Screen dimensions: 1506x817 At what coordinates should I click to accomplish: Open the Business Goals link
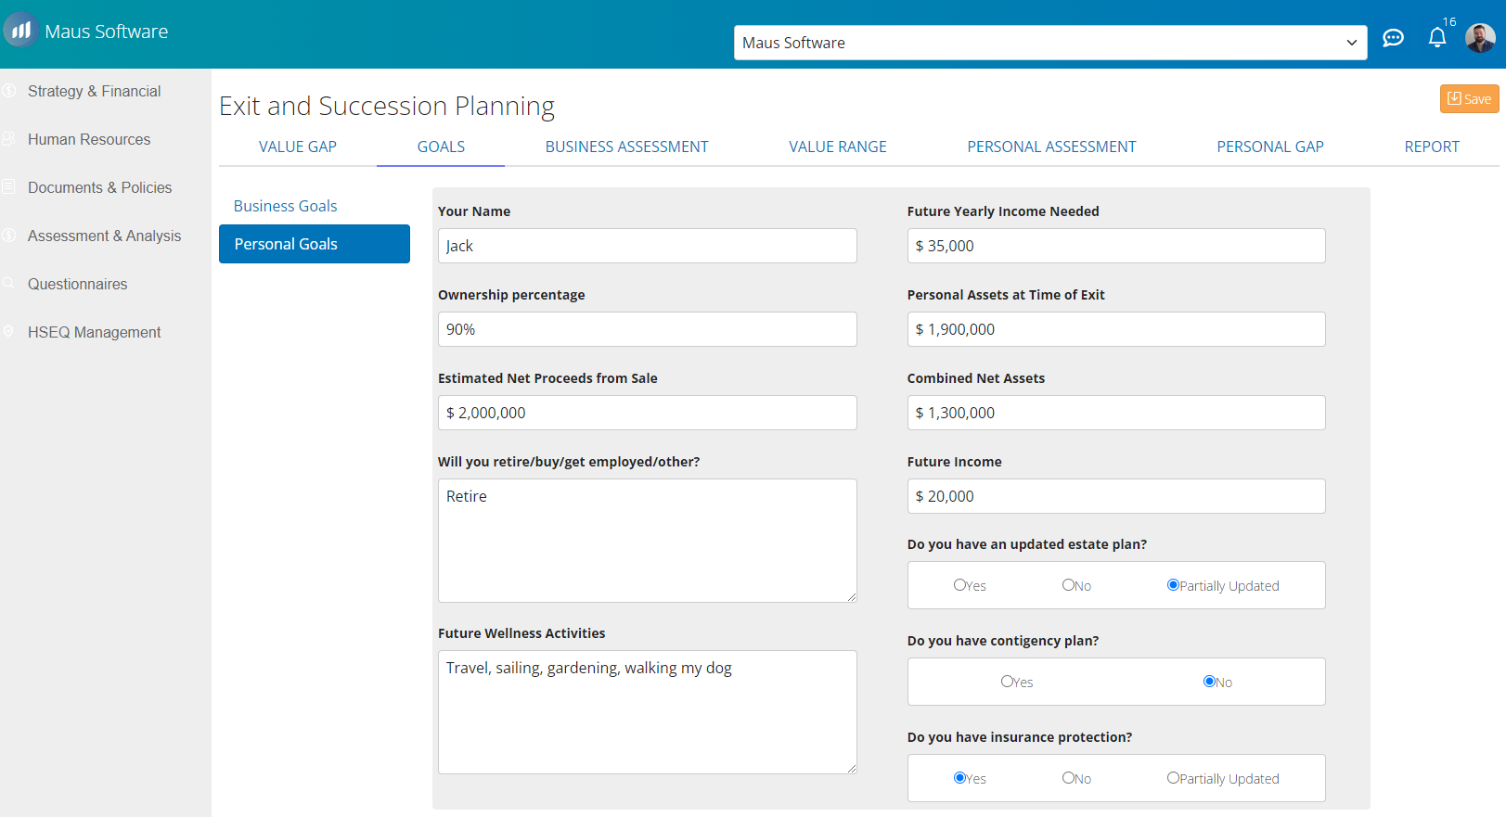(285, 206)
